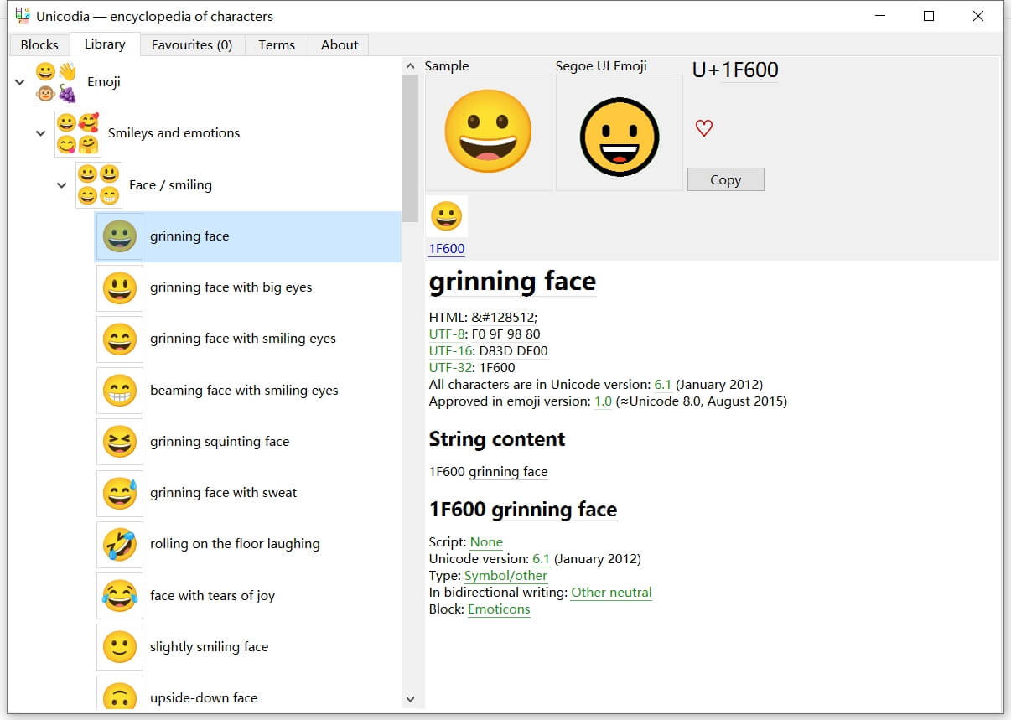
Task: Open the UTF-8 term link
Action: 447,334
